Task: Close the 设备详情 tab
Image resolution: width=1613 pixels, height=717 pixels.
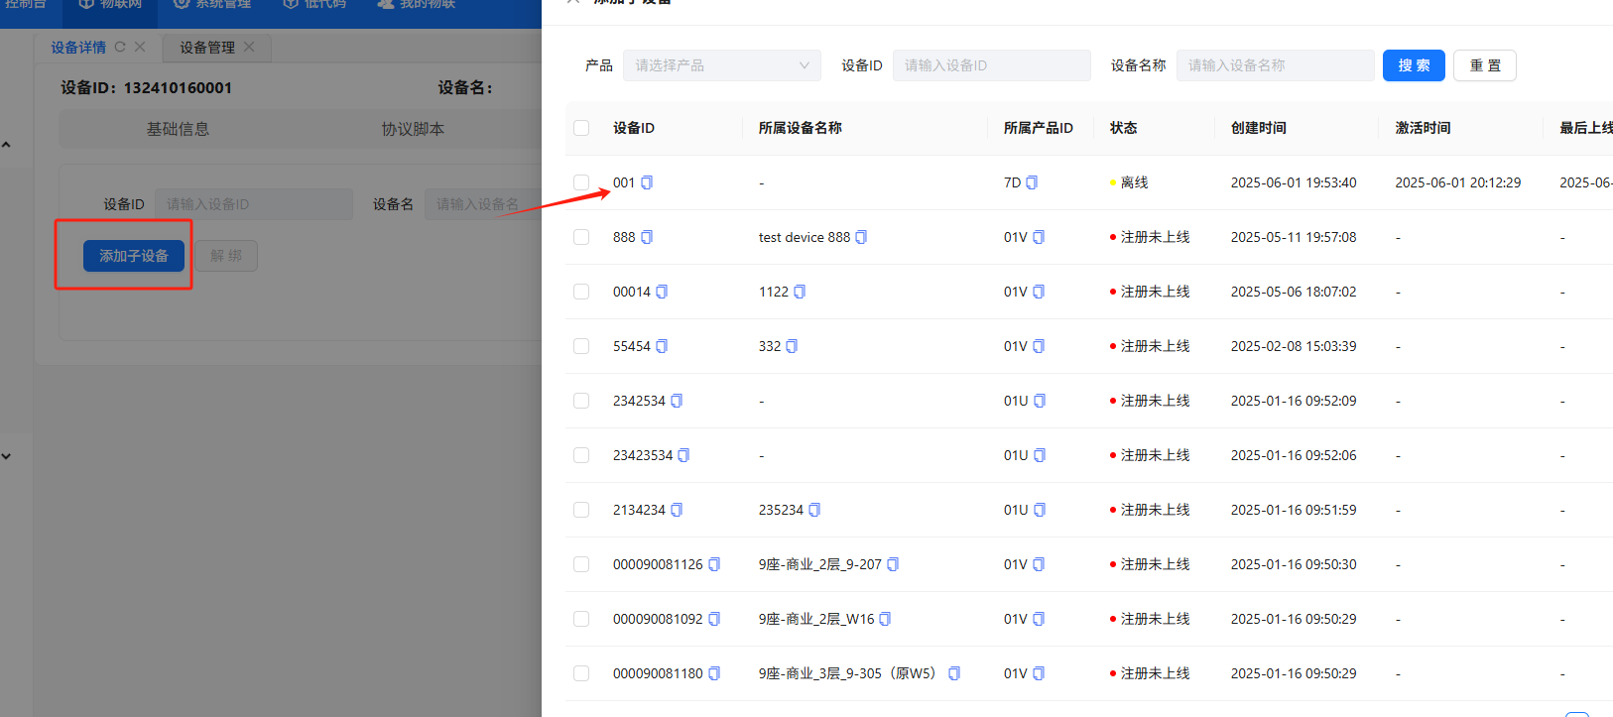Action: pyautogui.click(x=140, y=47)
